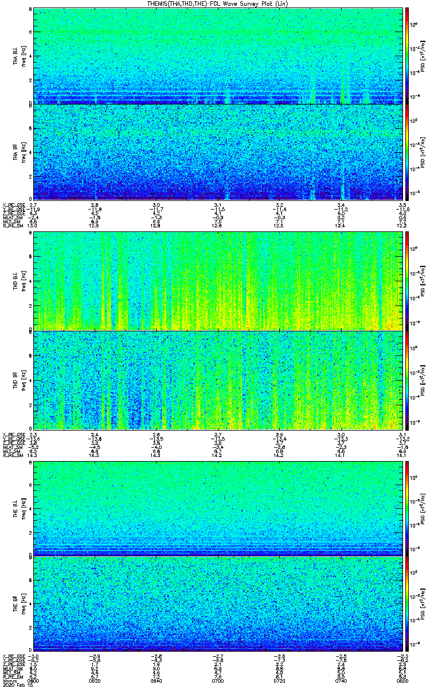Click the 0640 time label on bottom axis
The image size is (430, 689).
click(156, 681)
